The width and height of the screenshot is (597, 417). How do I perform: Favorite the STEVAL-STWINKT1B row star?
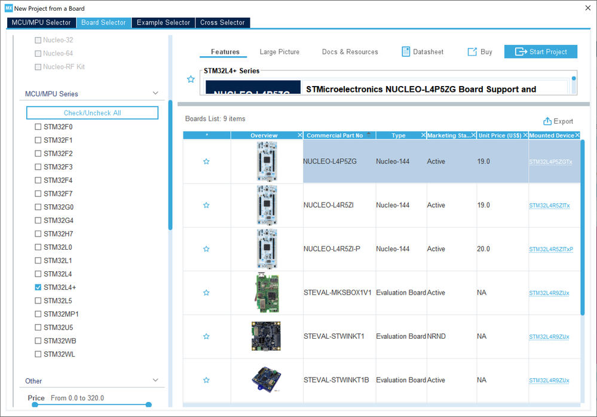click(x=206, y=381)
